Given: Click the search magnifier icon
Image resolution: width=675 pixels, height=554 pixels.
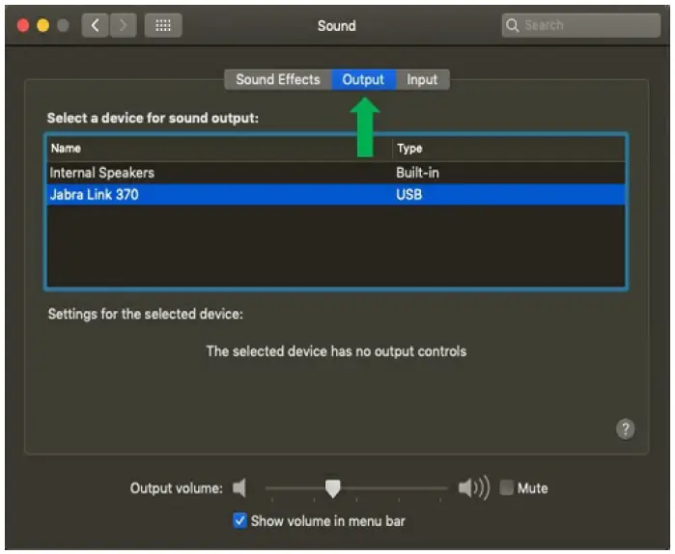Looking at the screenshot, I should point(513,26).
